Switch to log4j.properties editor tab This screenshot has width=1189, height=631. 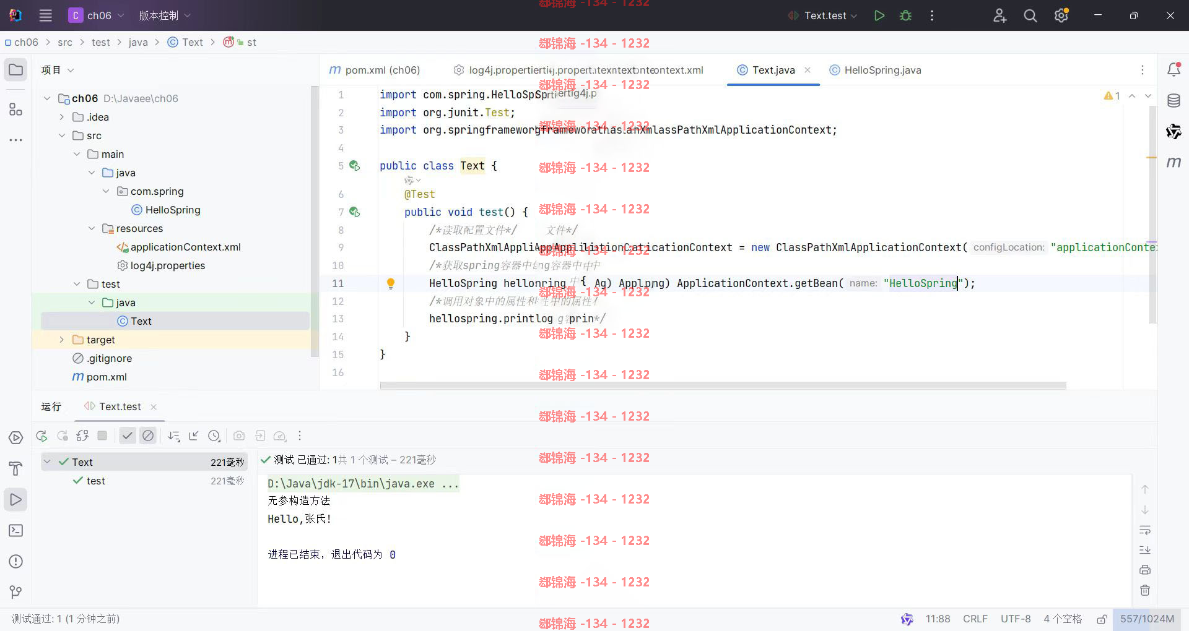click(x=502, y=70)
